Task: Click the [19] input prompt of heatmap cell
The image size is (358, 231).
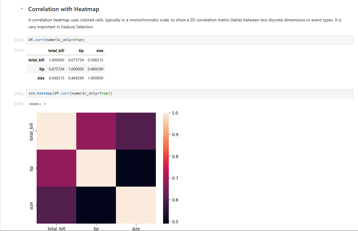Action: coord(19,94)
